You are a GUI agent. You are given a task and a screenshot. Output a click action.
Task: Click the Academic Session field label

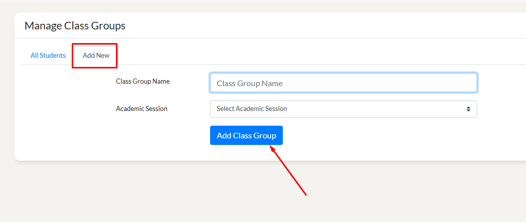coord(141,108)
